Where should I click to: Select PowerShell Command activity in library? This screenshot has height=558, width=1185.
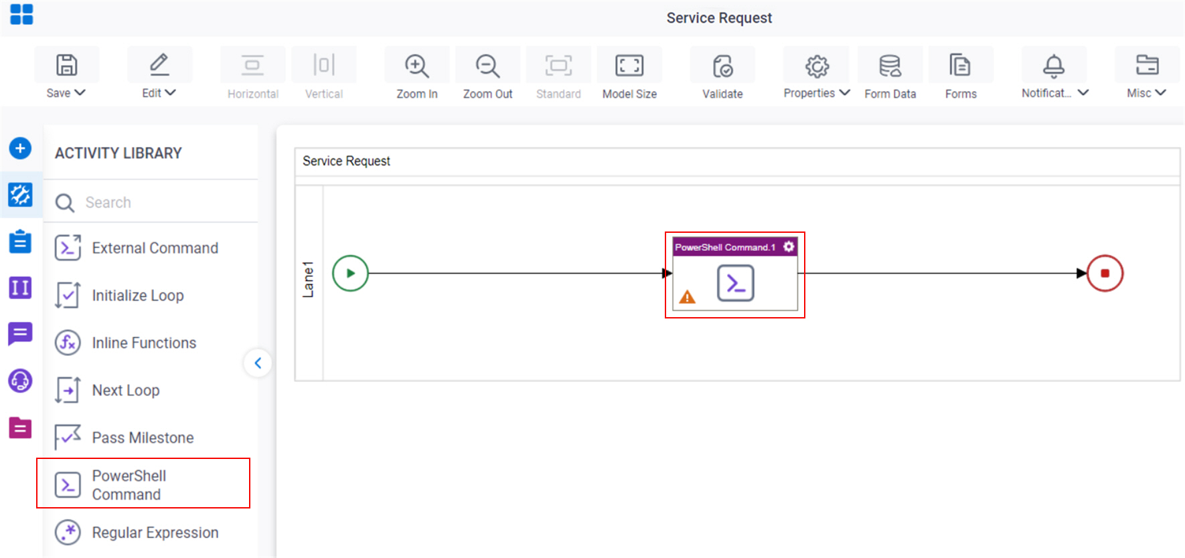point(143,484)
